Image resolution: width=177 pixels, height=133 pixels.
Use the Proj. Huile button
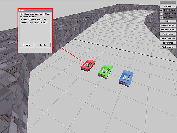[x=168, y=34]
